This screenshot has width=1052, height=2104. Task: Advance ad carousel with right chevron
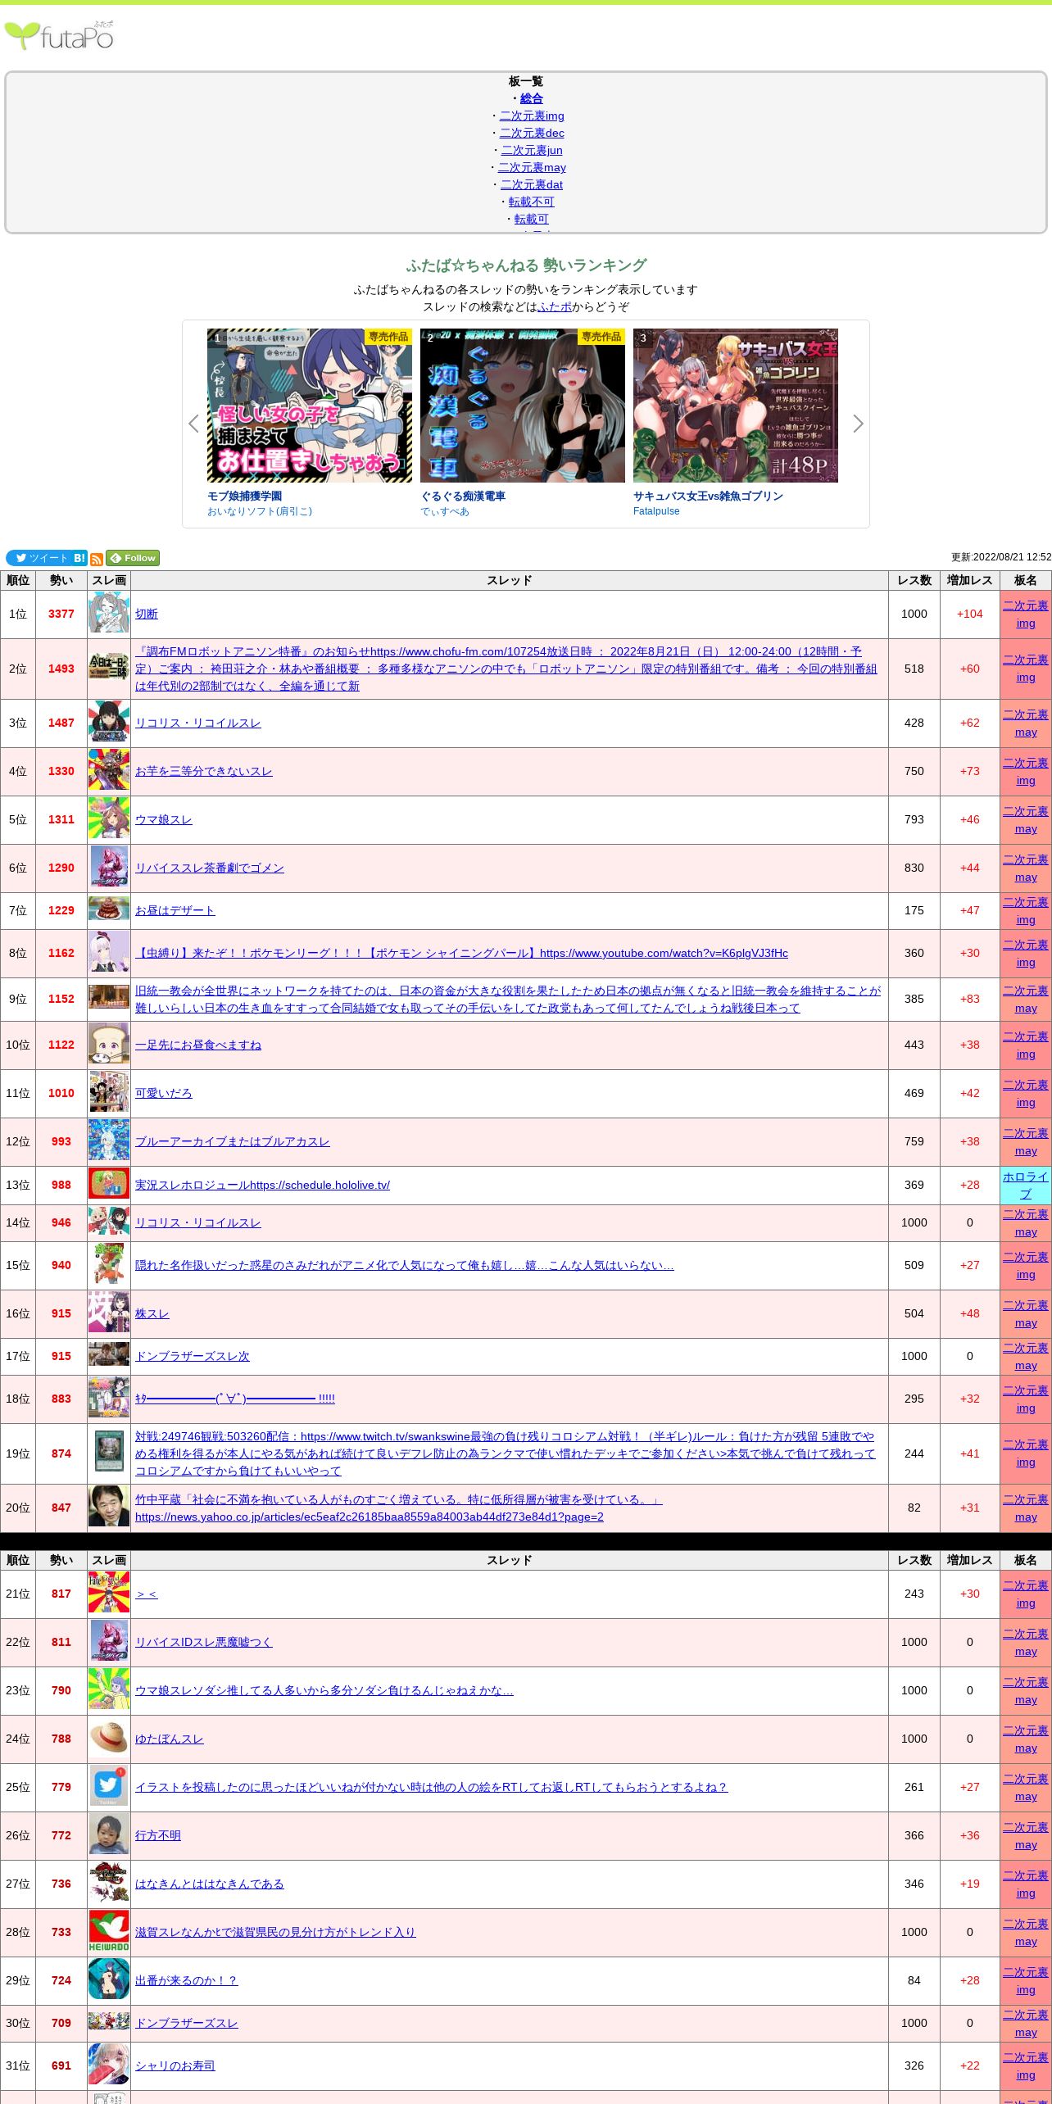(x=858, y=424)
